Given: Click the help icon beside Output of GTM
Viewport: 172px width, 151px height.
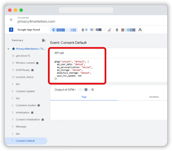Looking at the screenshot, I should tap(92, 90).
